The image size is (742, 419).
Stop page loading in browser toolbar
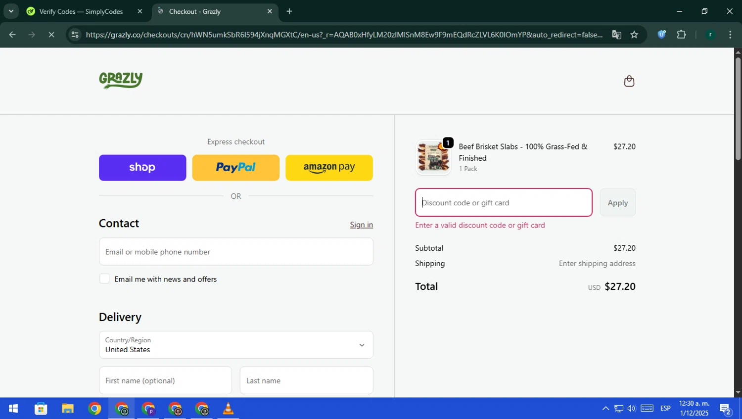pyautogui.click(x=51, y=35)
